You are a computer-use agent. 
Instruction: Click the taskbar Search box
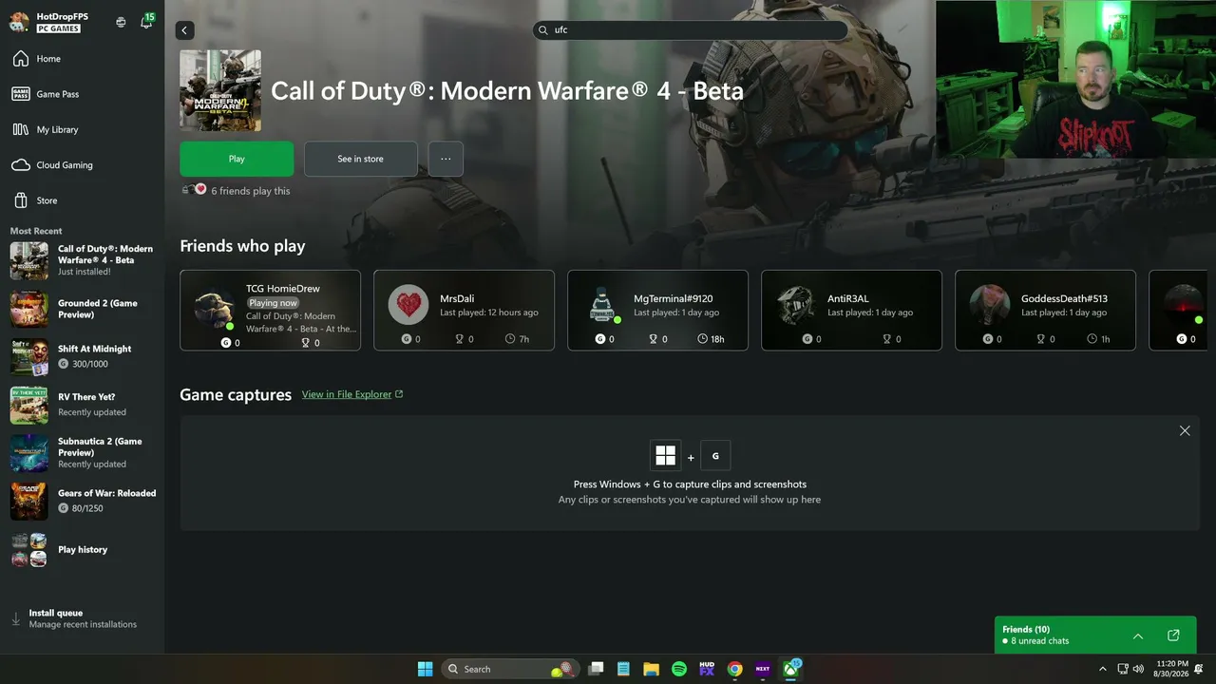click(510, 669)
